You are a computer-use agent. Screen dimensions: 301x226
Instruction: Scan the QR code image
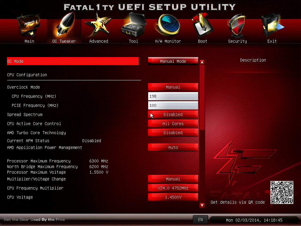pos(282,192)
